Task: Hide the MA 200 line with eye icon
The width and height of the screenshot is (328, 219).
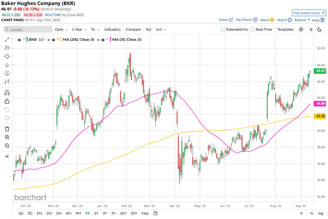Action: (x=53, y=40)
